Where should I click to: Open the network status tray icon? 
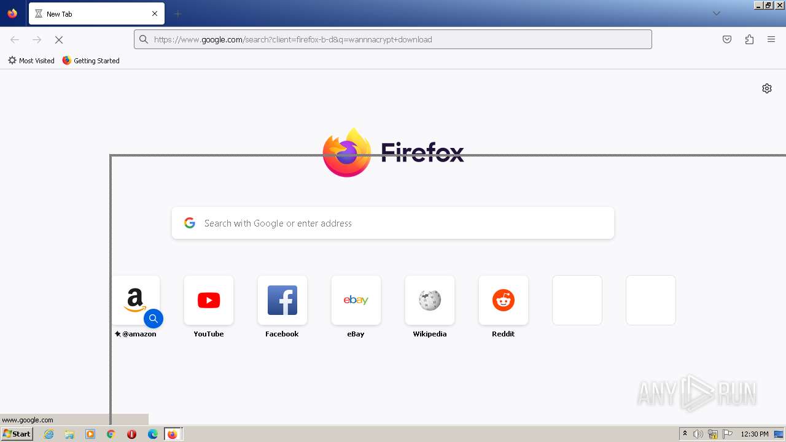click(713, 434)
